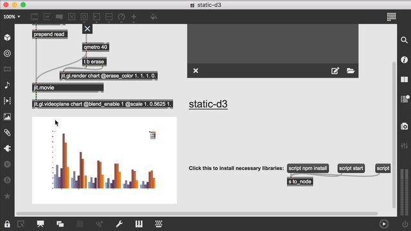The image size is (411, 231).
Task: Click the open folder icon in dark panel
Action: coord(351,71)
